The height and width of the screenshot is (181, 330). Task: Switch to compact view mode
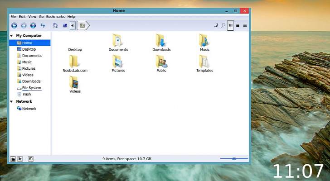(245, 26)
